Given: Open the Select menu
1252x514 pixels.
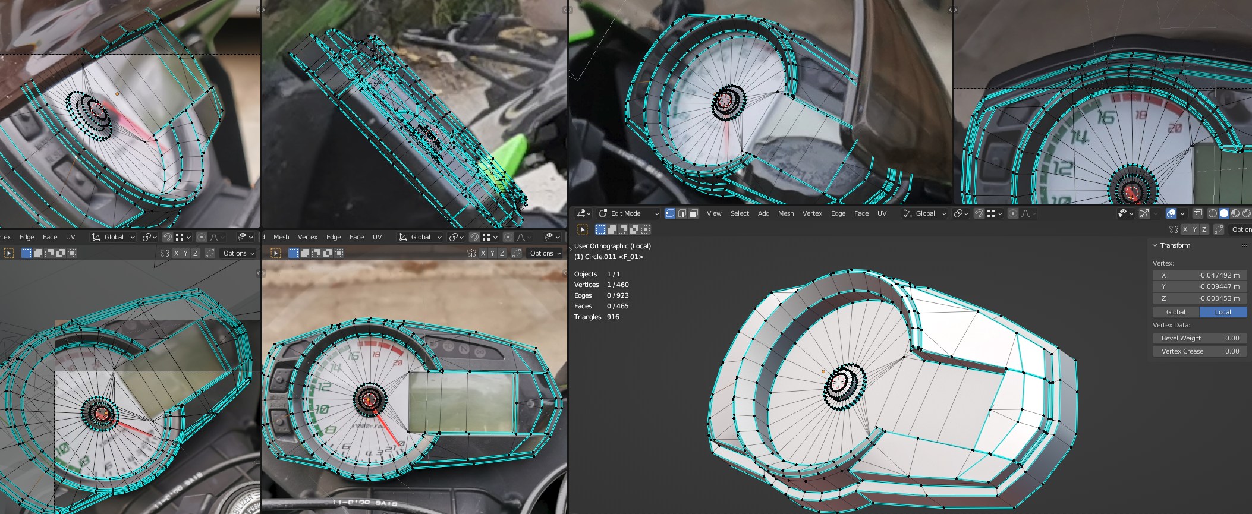Looking at the screenshot, I should [x=740, y=213].
